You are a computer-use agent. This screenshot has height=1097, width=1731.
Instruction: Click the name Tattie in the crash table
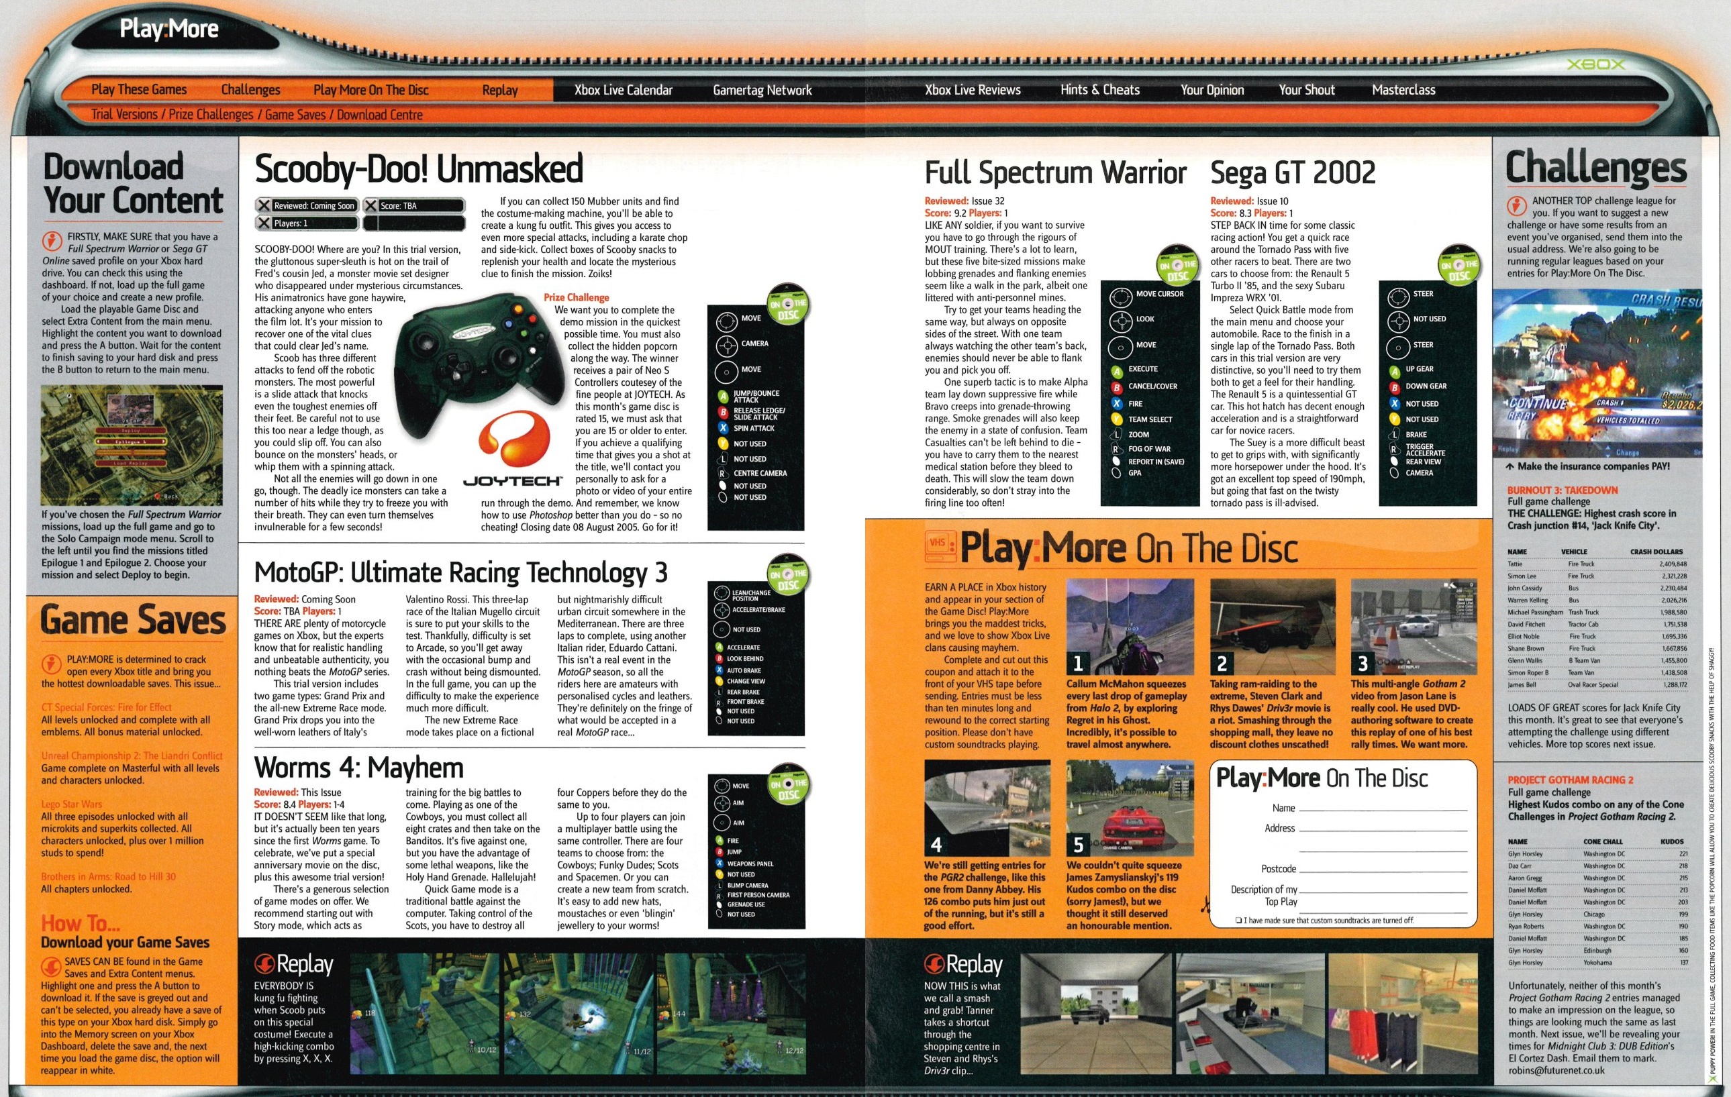coord(1515,564)
